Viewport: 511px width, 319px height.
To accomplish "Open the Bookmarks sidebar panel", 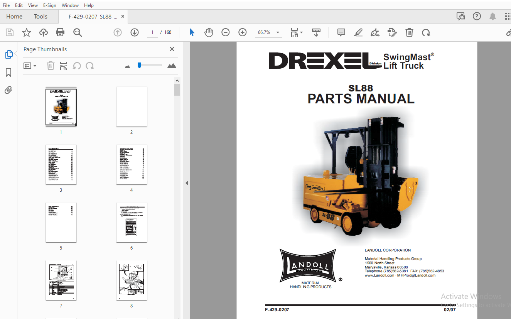I will (x=8, y=73).
